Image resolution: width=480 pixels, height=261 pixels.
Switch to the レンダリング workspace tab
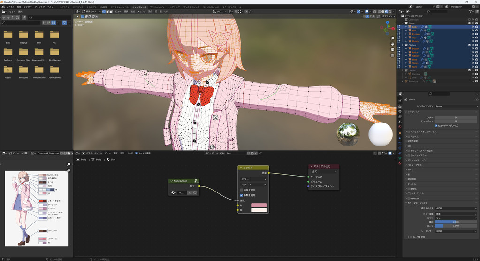[174, 7]
